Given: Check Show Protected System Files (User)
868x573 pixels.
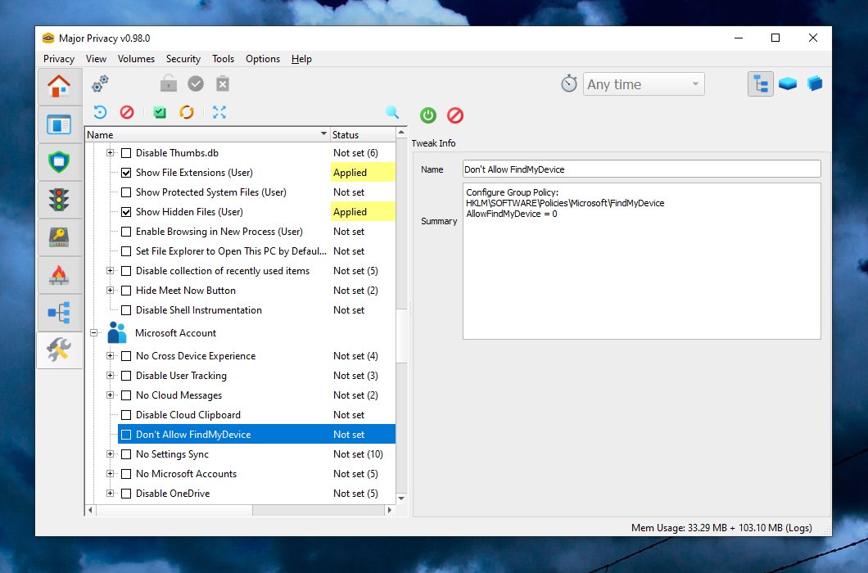Looking at the screenshot, I should point(126,192).
